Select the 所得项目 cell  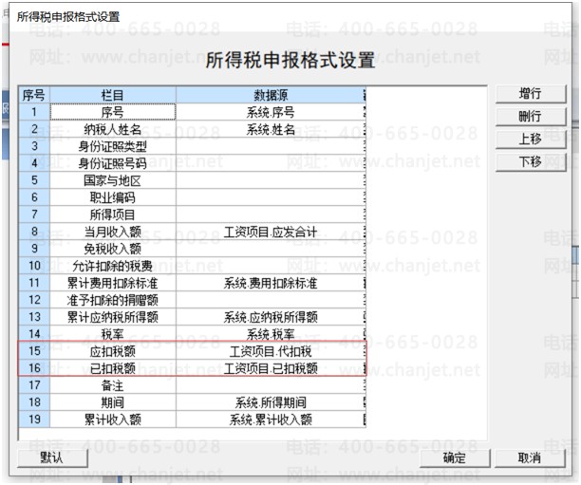click(x=113, y=215)
